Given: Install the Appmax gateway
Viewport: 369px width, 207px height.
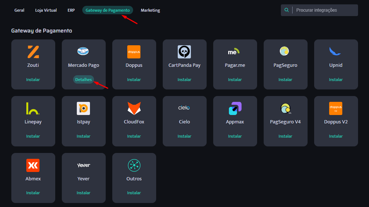Looking at the screenshot, I should click(x=235, y=136).
